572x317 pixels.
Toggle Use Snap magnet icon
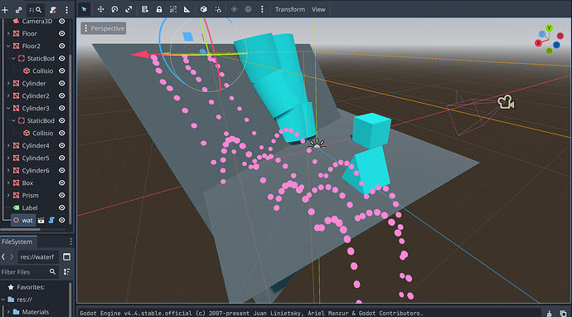[218, 9]
